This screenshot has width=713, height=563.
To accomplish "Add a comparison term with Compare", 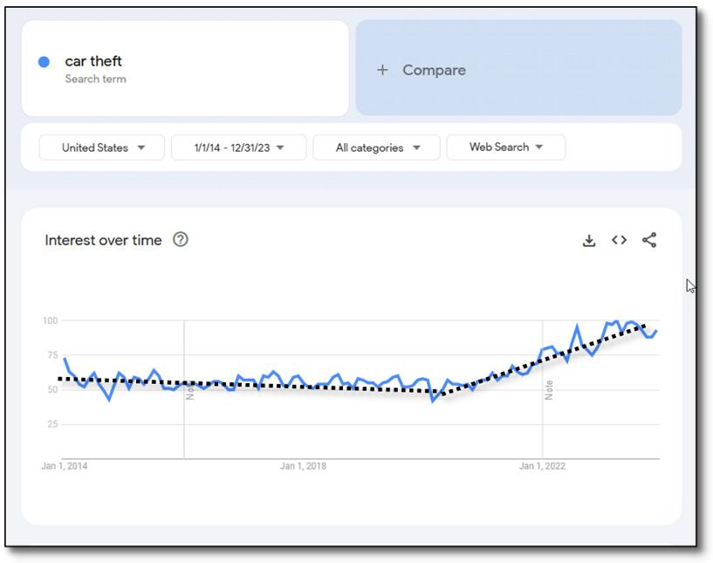I will point(434,70).
